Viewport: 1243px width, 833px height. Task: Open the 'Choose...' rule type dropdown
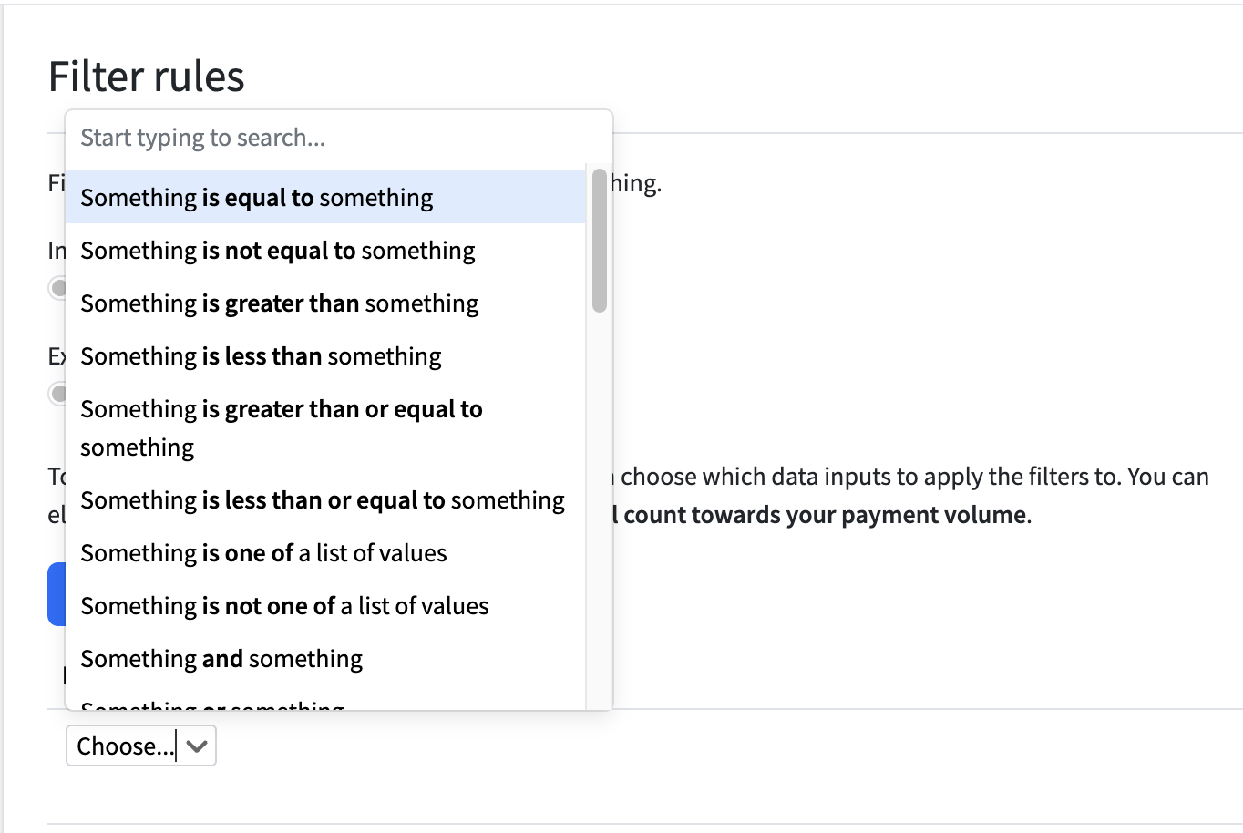(x=123, y=746)
